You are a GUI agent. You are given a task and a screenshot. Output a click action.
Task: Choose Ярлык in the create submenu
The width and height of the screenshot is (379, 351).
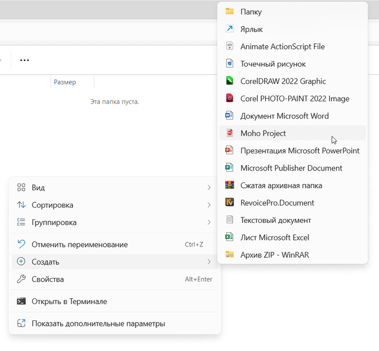(x=292, y=29)
